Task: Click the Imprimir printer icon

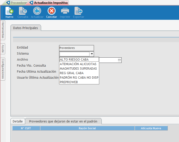Action: [x=65, y=11]
